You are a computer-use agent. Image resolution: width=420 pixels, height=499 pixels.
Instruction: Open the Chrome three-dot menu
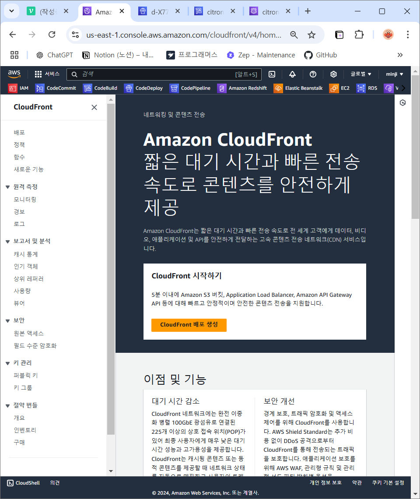(x=408, y=35)
